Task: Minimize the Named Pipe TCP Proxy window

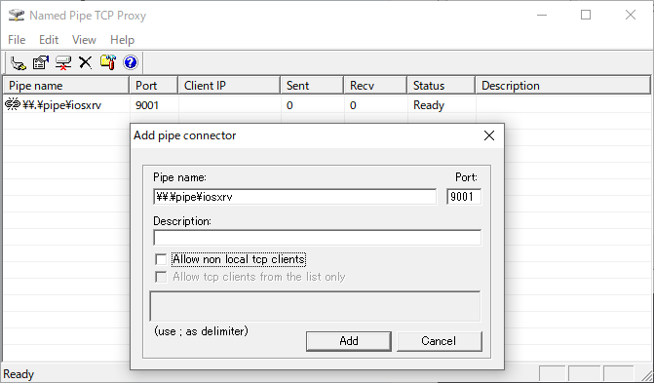Action: pyautogui.click(x=542, y=16)
